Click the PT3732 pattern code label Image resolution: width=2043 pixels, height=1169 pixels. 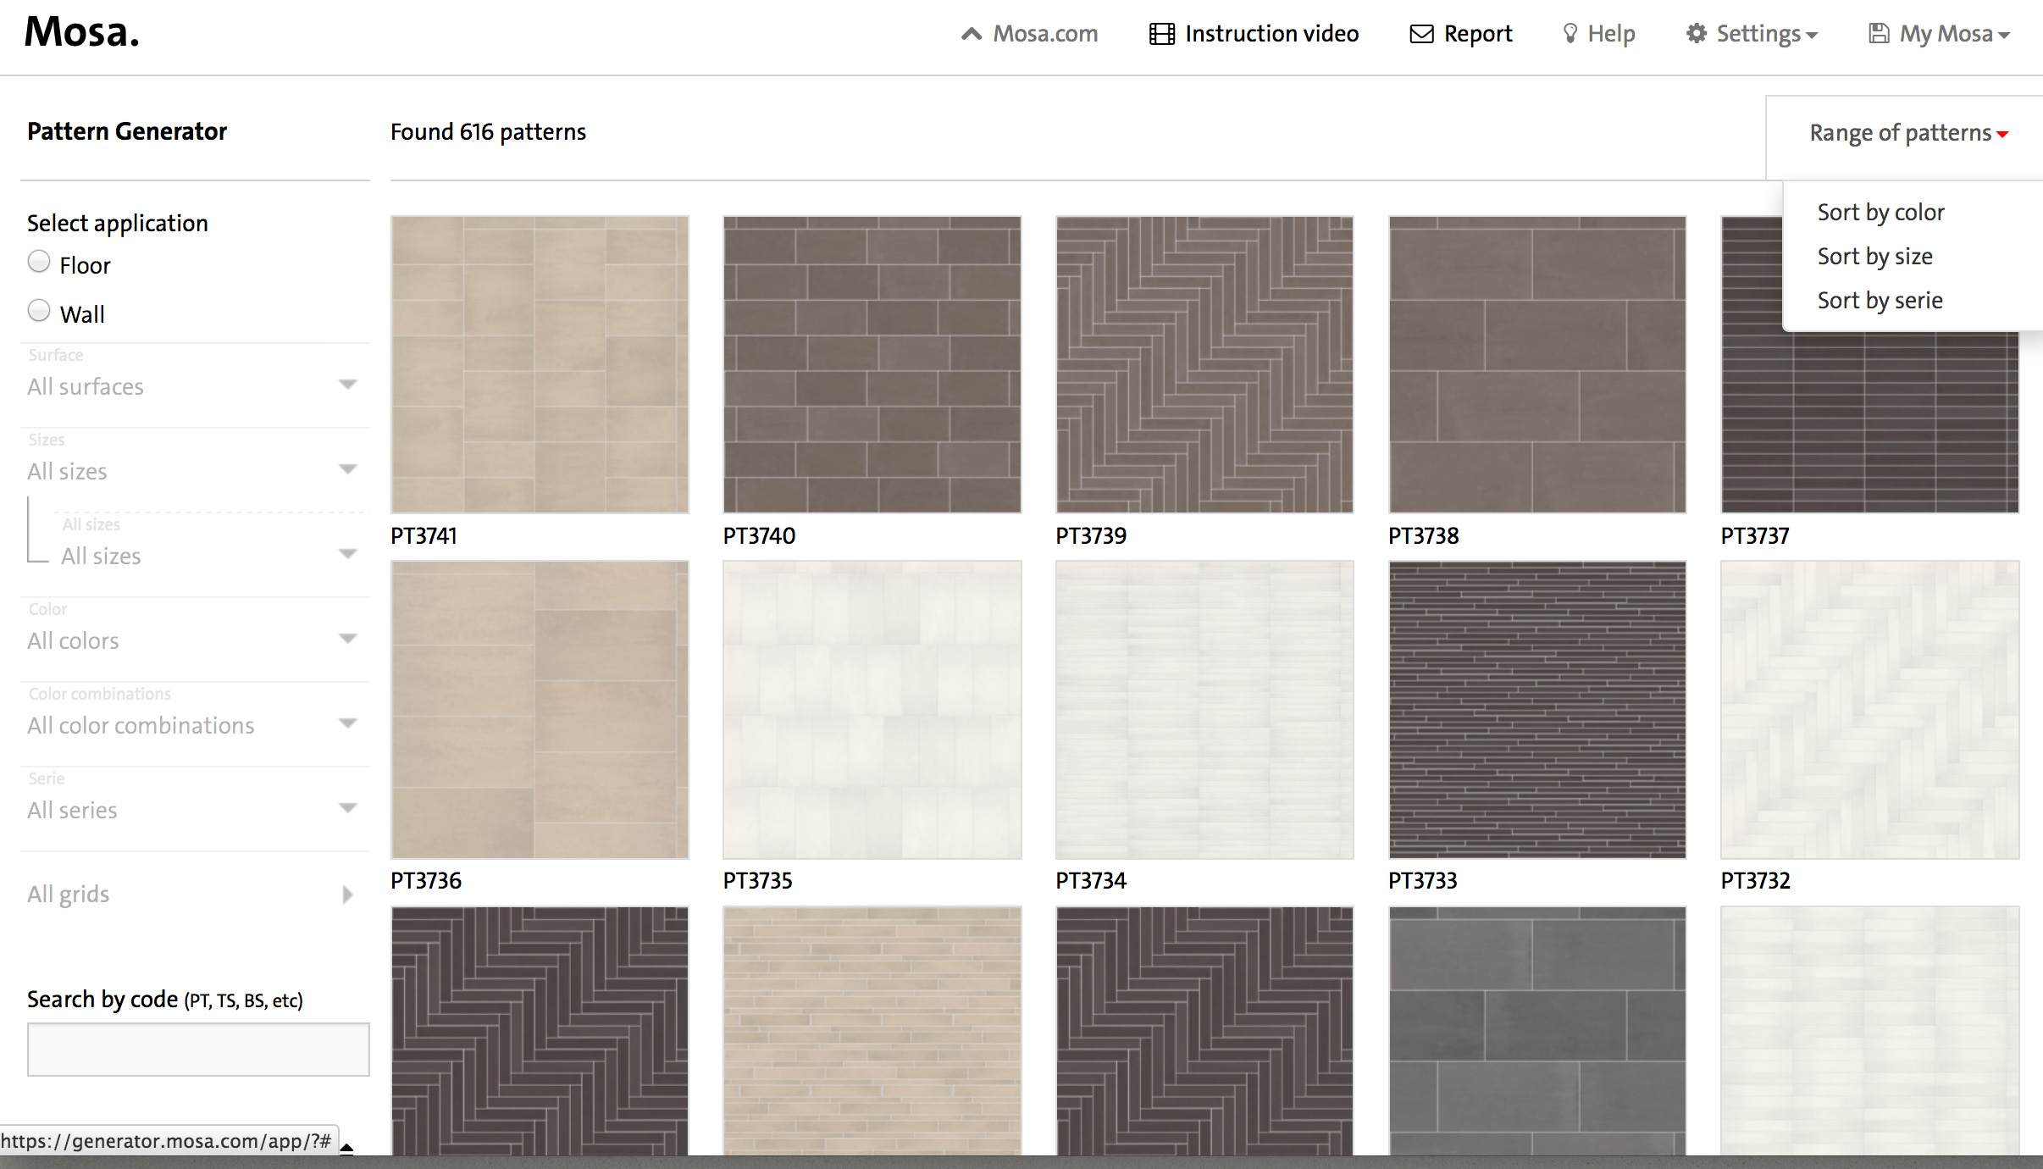pos(1756,880)
